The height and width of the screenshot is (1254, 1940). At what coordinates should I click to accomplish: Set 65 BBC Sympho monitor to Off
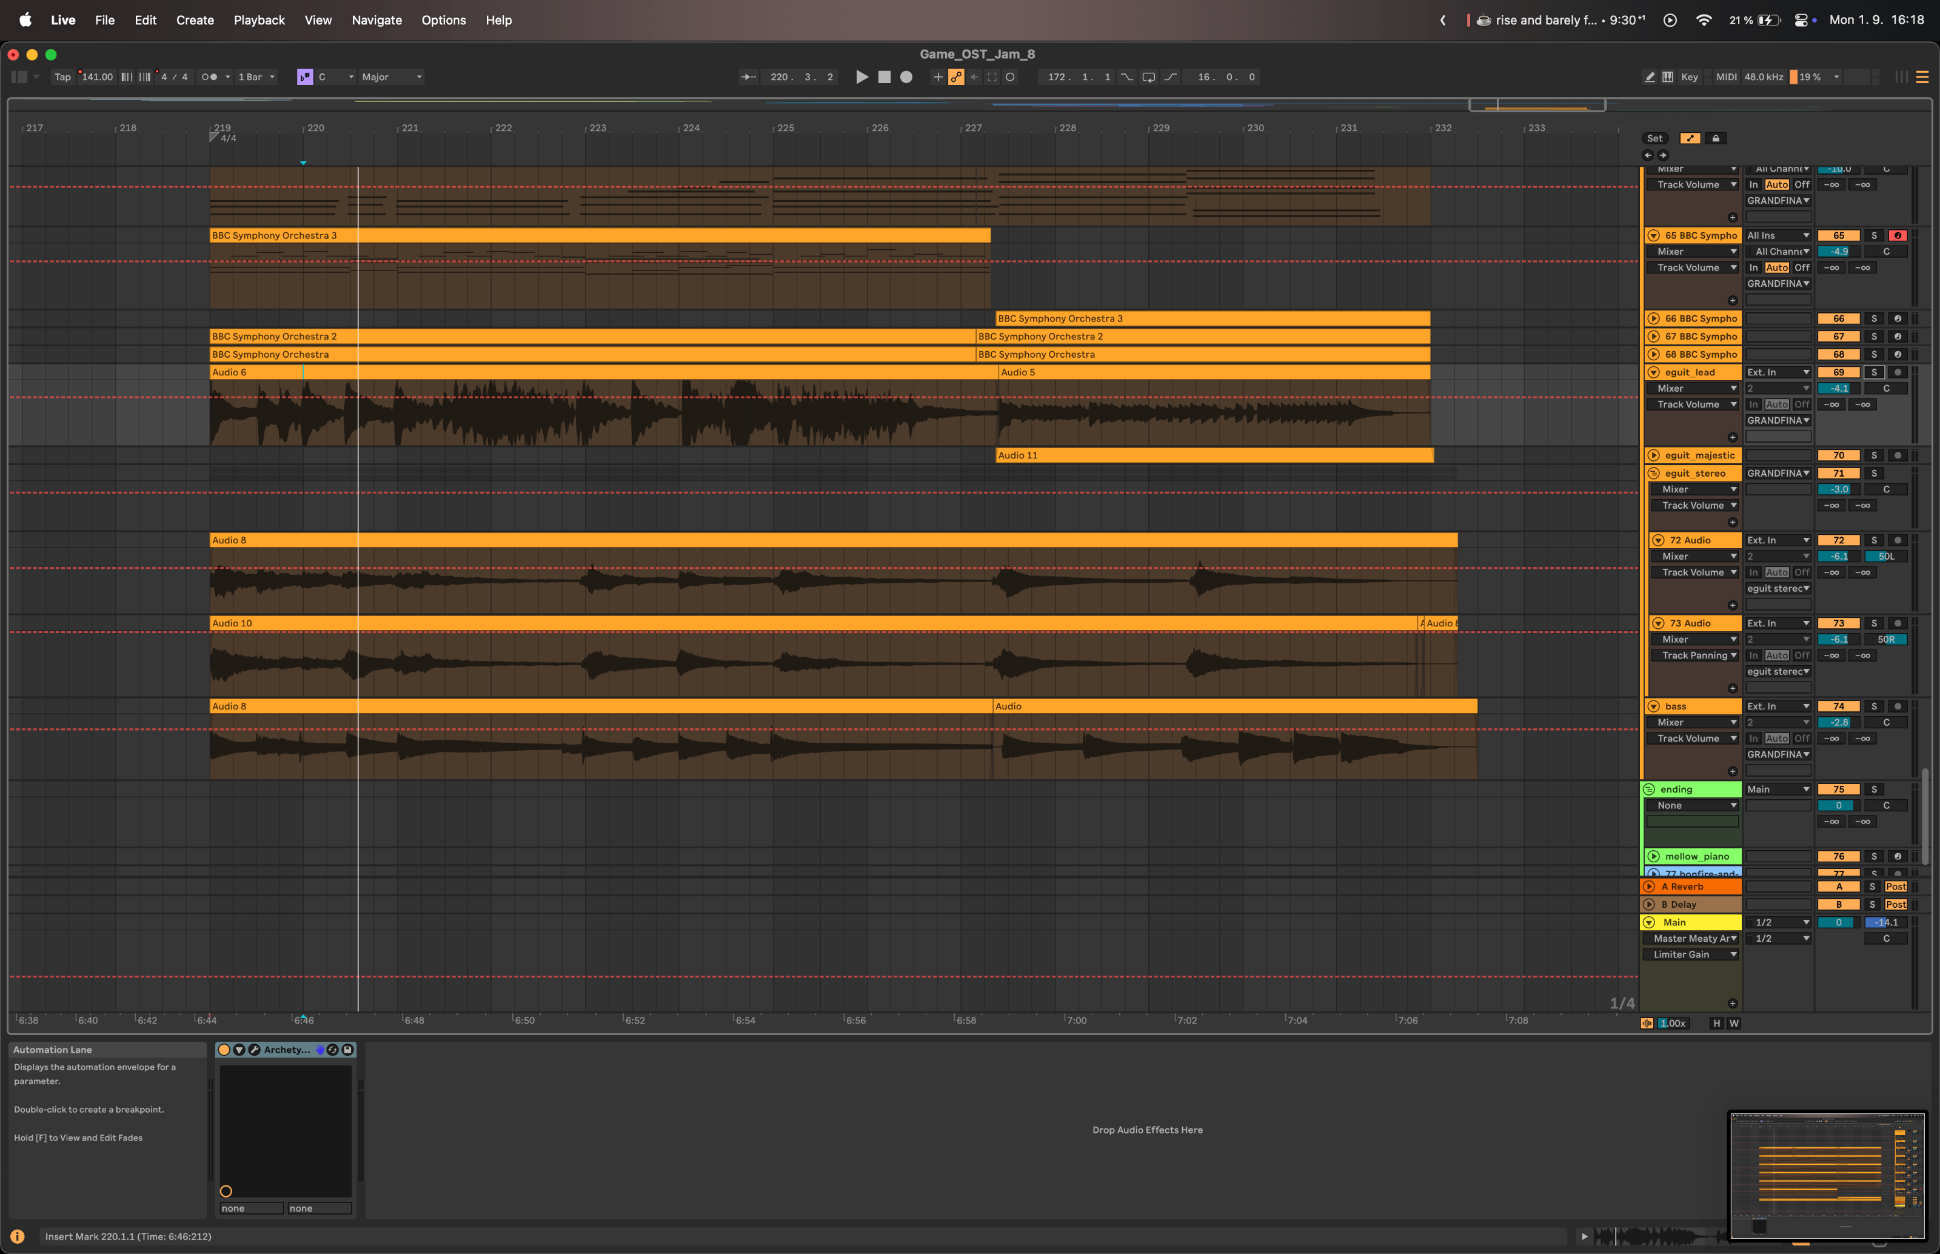[x=1802, y=267]
